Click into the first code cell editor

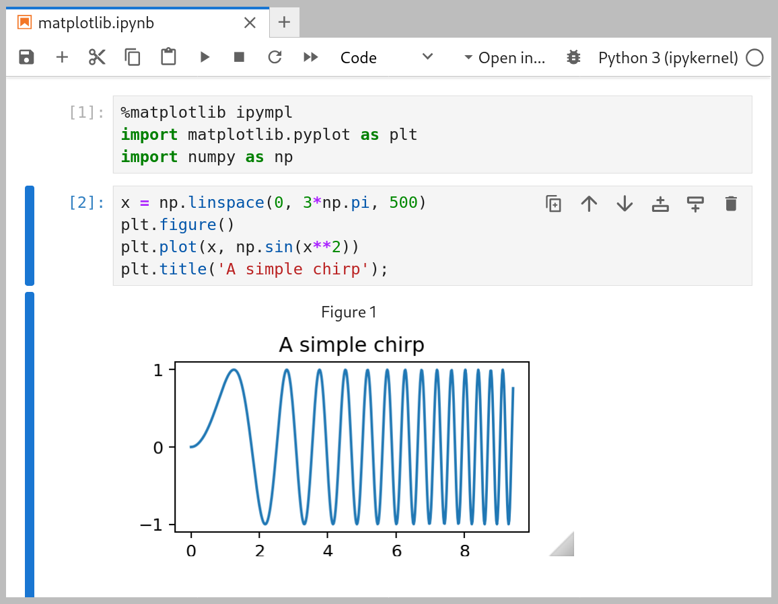(432, 135)
